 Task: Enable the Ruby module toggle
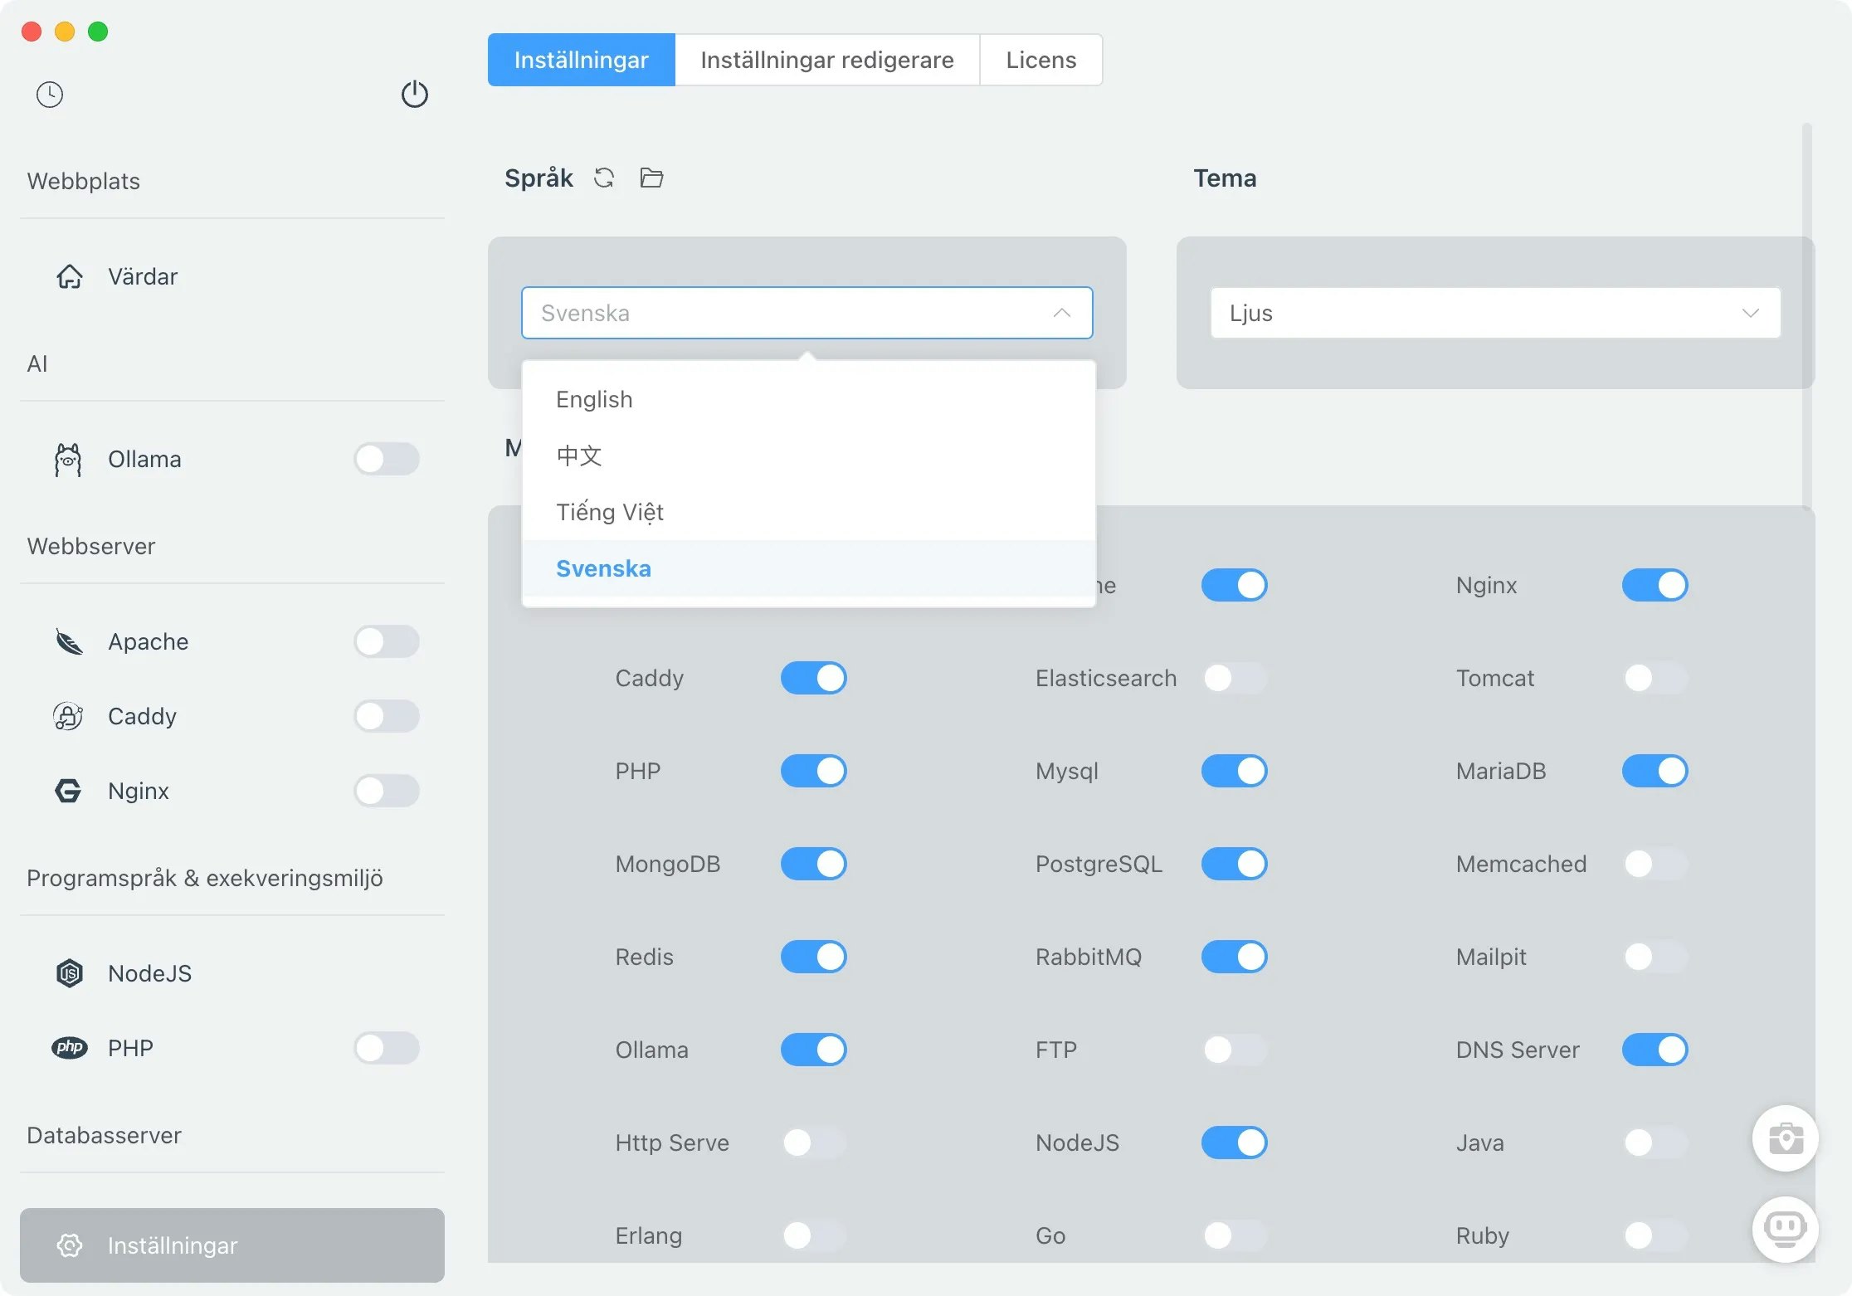(1655, 1235)
